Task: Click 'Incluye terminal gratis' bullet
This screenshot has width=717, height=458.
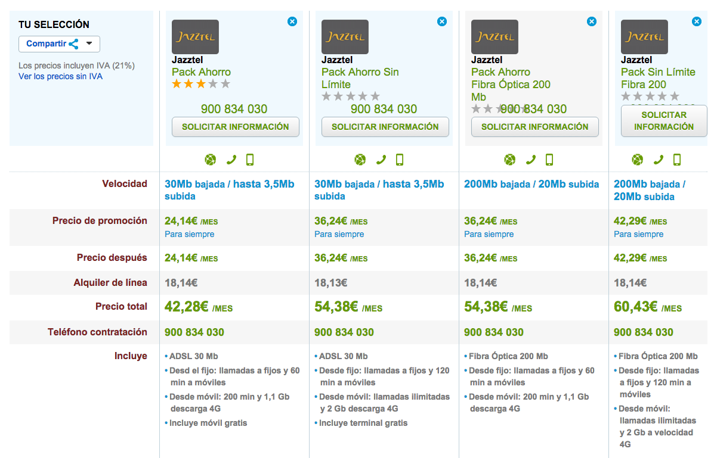Action: click(x=363, y=423)
